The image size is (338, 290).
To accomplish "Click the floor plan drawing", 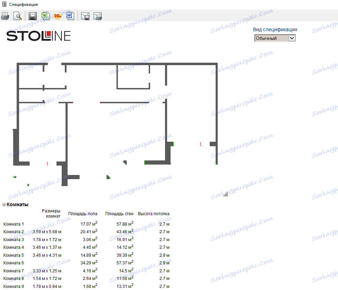I will [115, 124].
